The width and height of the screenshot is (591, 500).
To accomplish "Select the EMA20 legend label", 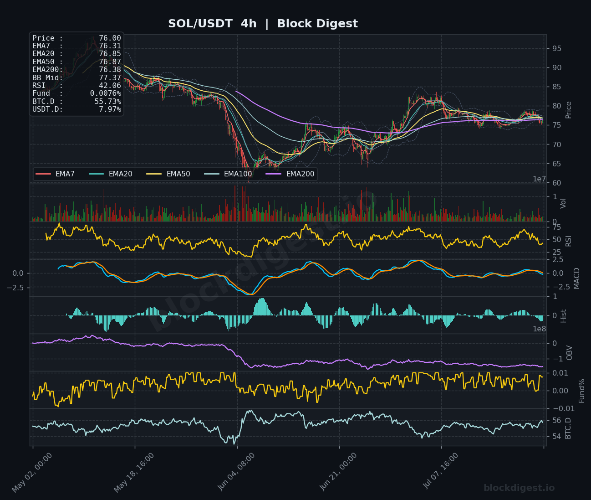I will 121,174.
